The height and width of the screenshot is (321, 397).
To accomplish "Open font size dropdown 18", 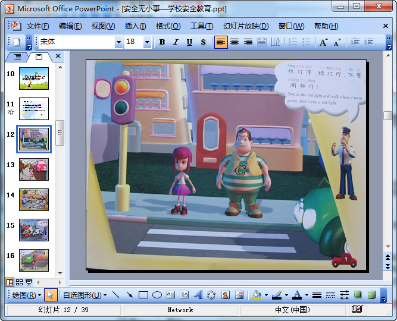I will pyautogui.click(x=147, y=42).
